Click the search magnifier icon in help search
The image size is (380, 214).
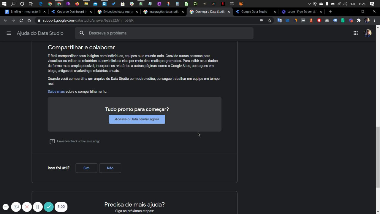(x=82, y=33)
